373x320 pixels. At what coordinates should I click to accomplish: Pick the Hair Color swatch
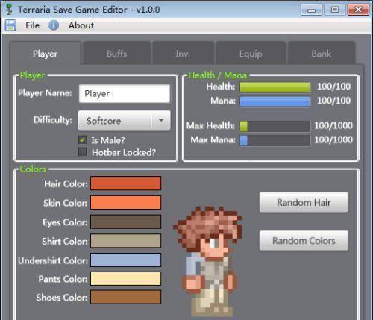click(125, 183)
